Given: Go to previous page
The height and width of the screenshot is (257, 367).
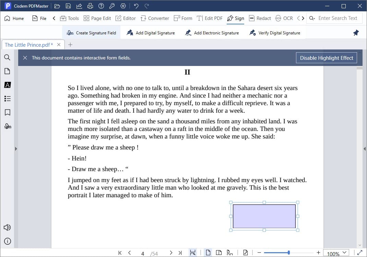Looking at the screenshot, I should coord(129,253).
